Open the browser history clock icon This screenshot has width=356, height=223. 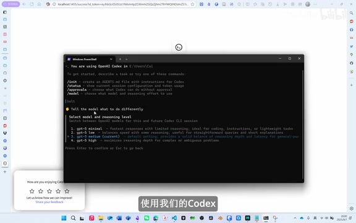pyautogui.click(x=270, y=4)
